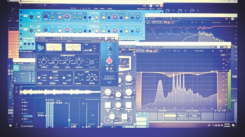Toggle the green Shape button in the Link section

[76, 78]
